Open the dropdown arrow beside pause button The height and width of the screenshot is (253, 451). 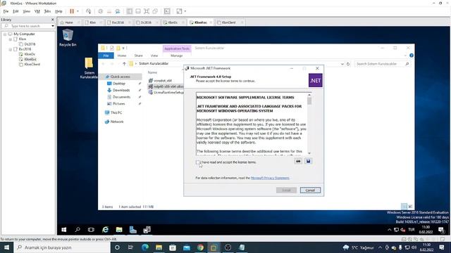coord(78,11)
